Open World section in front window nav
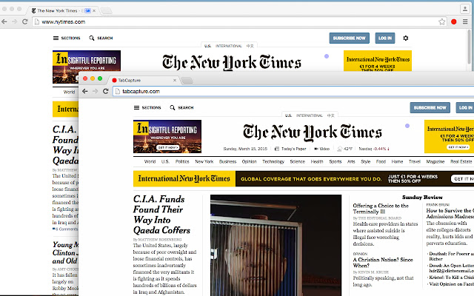The height and width of the screenshot is (296, 474). coord(150,161)
